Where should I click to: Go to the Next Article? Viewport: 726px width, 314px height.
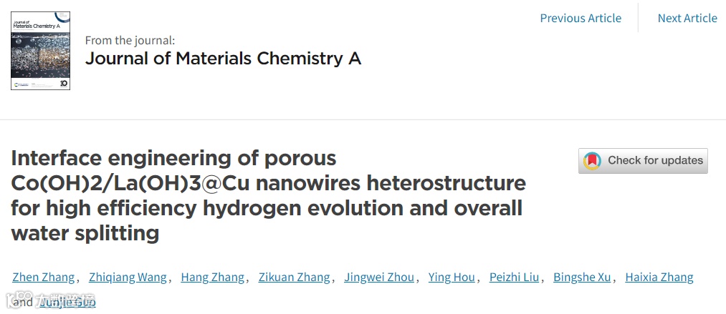pos(687,19)
